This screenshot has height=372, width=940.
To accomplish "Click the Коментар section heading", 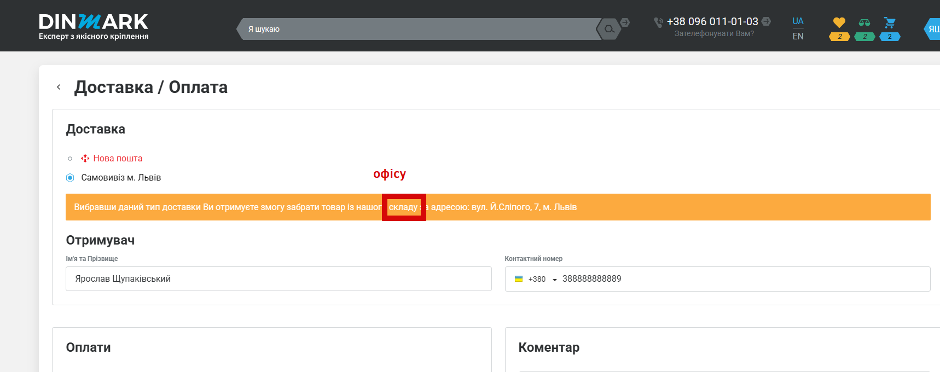I will click(549, 347).
